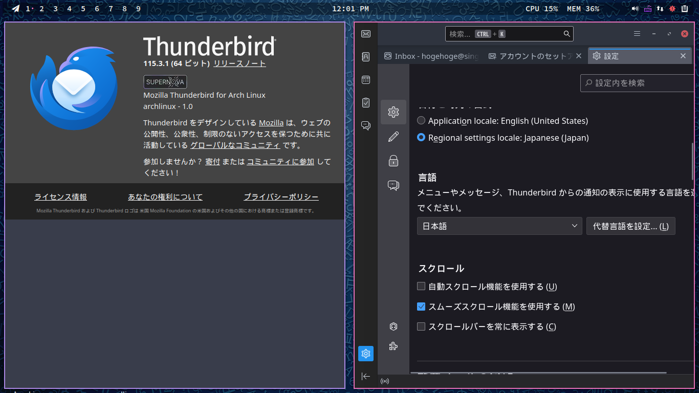This screenshot has height=393, width=699.
Task: Open Account Settings hexagon icon
Action: coord(394,326)
